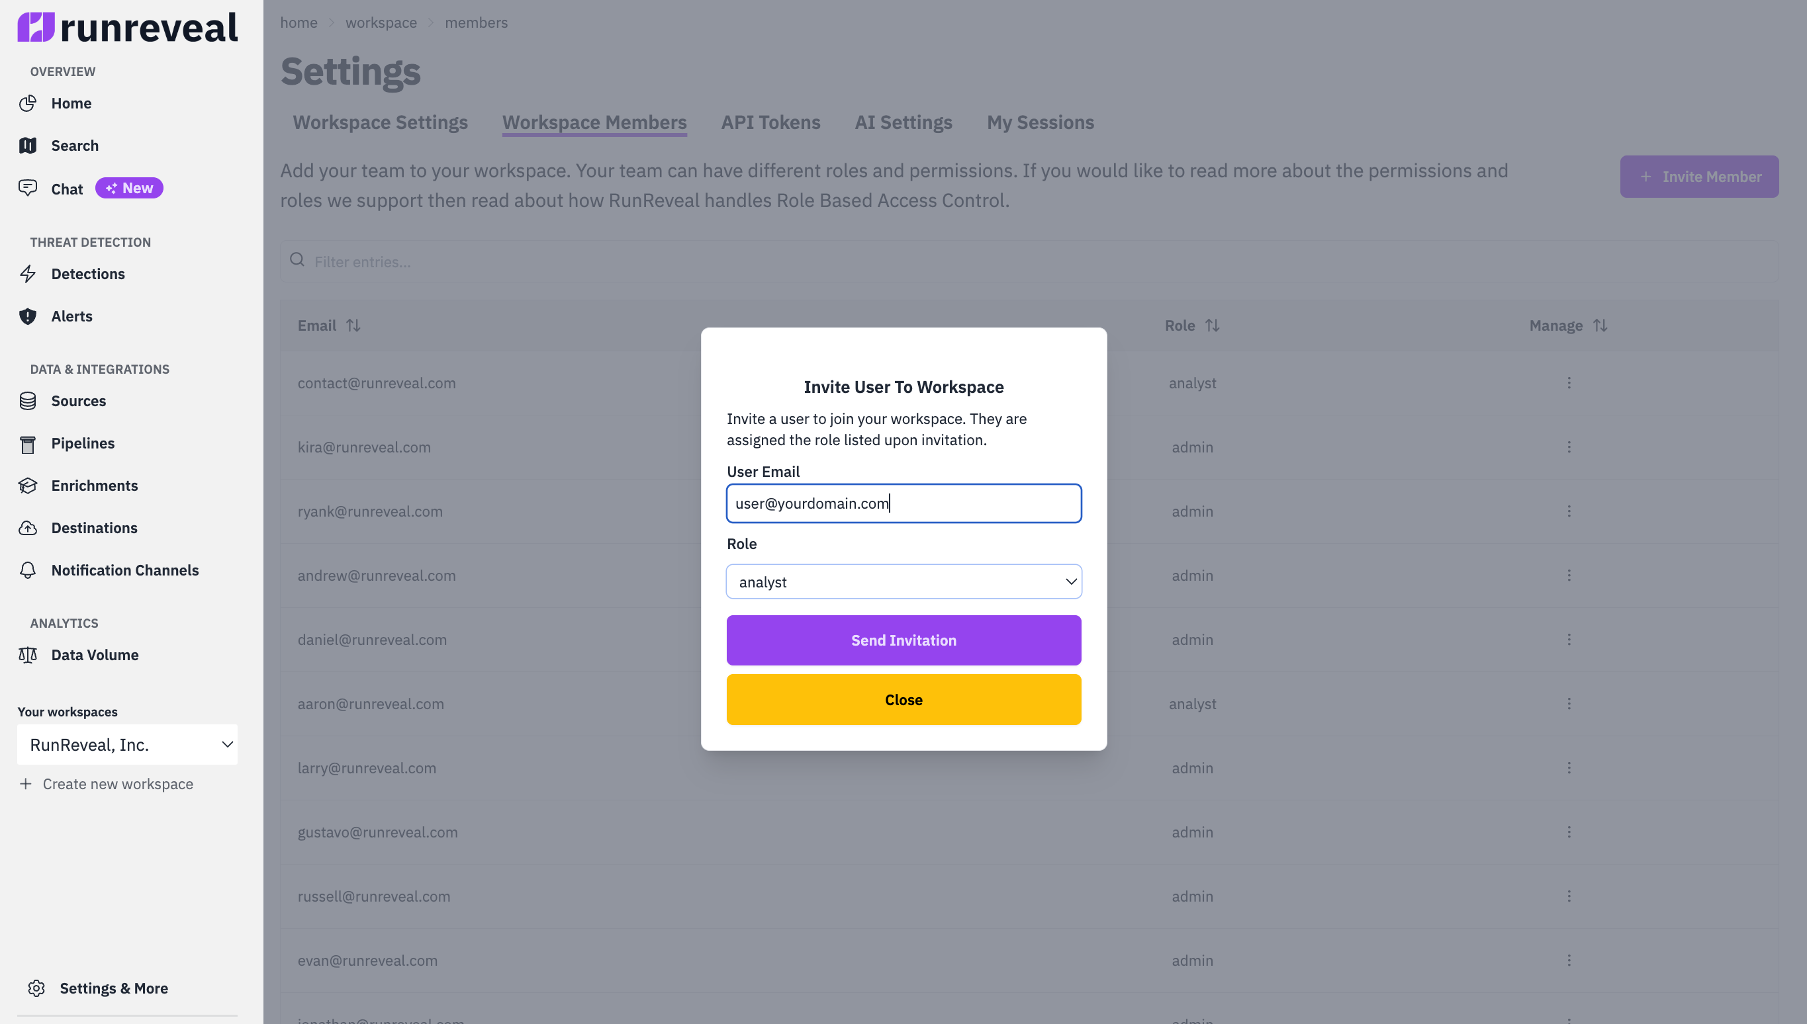Open the Detections page
Image resolution: width=1807 pixels, height=1024 pixels.
[x=87, y=274]
